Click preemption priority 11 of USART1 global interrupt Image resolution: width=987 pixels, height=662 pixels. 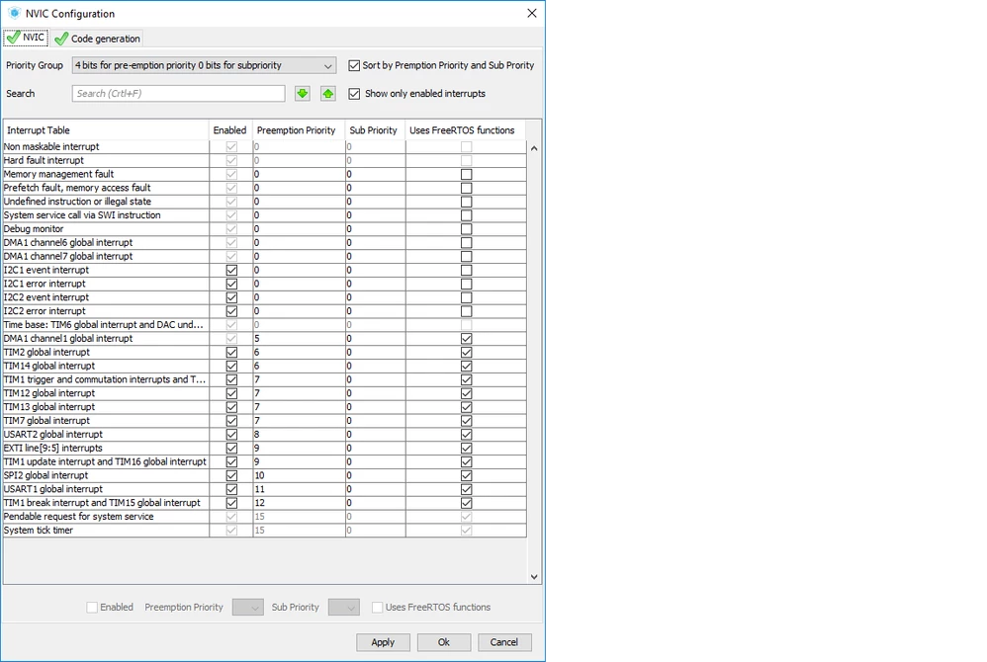(x=299, y=489)
